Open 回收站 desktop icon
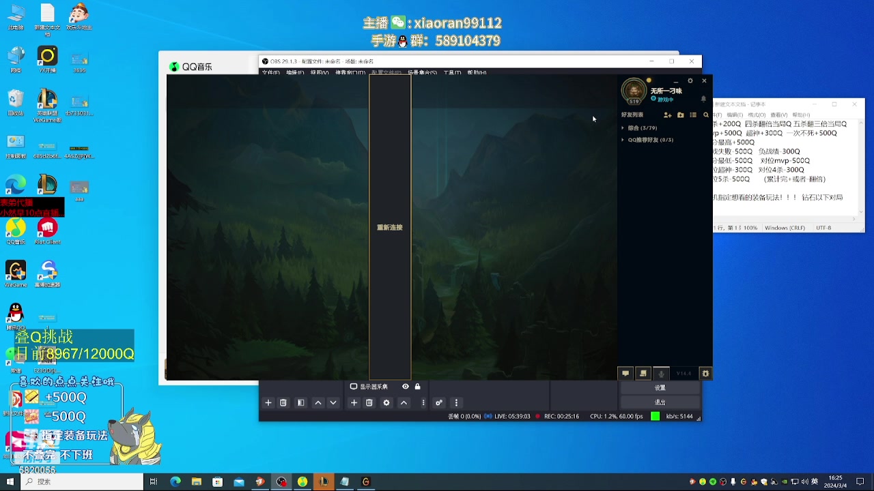Image resolution: width=874 pixels, height=491 pixels. 15,103
